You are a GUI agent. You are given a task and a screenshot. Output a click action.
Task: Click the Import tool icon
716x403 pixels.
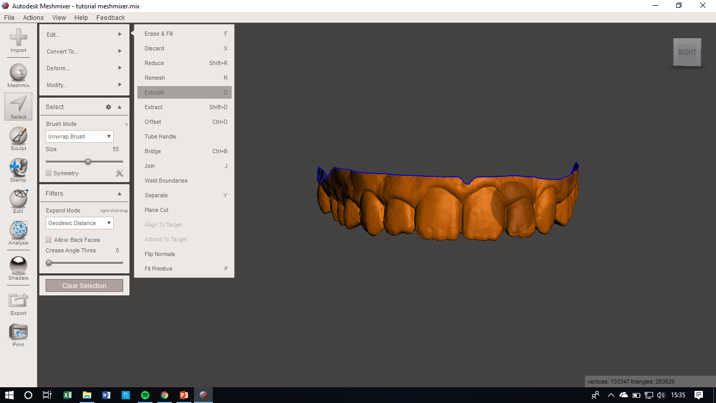coord(18,40)
